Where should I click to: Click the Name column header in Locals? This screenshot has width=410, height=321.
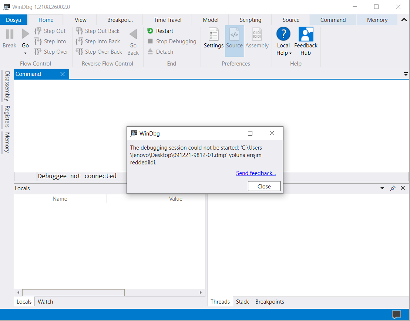(x=60, y=199)
